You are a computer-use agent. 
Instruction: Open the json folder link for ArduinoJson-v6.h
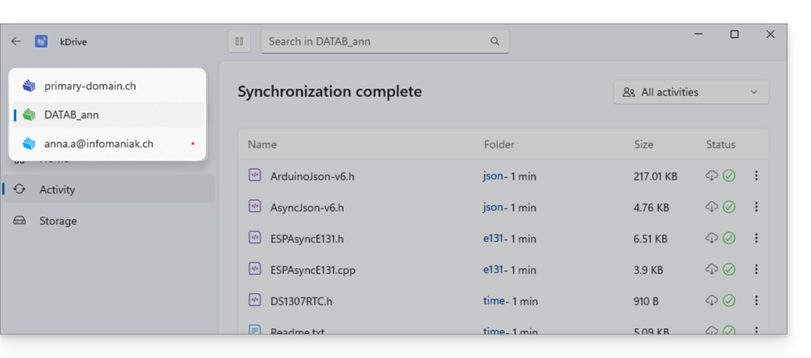click(493, 176)
